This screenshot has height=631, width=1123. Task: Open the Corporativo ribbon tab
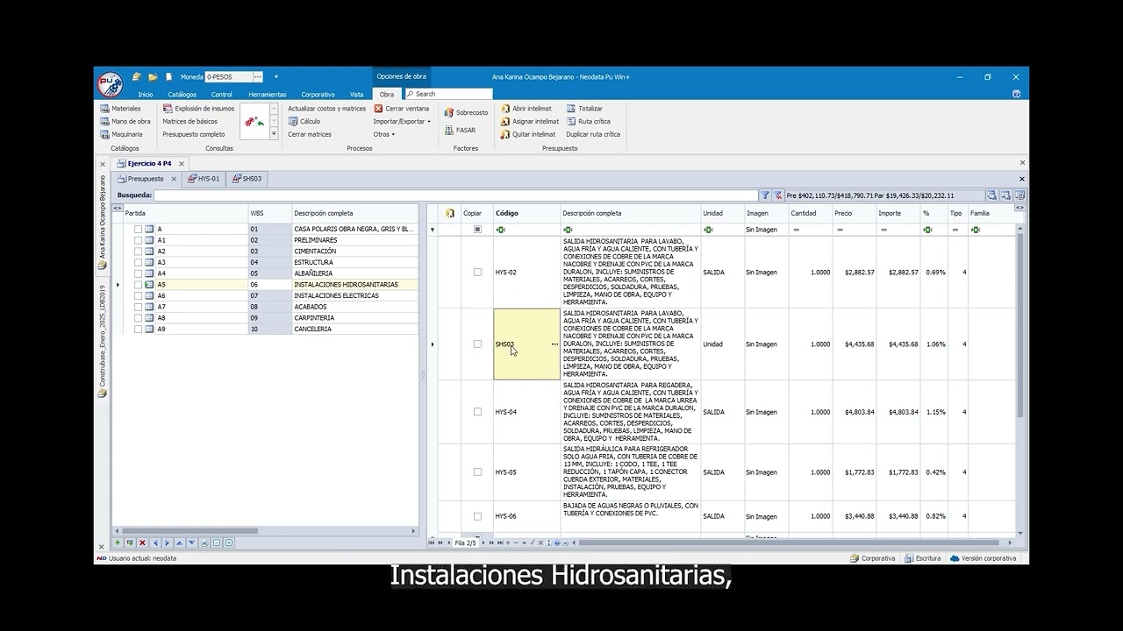pyautogui.click(x=318, y=95)
